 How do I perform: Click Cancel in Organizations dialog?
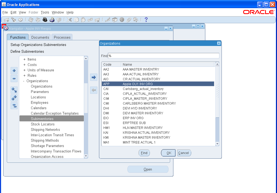(x=184, y=153)
